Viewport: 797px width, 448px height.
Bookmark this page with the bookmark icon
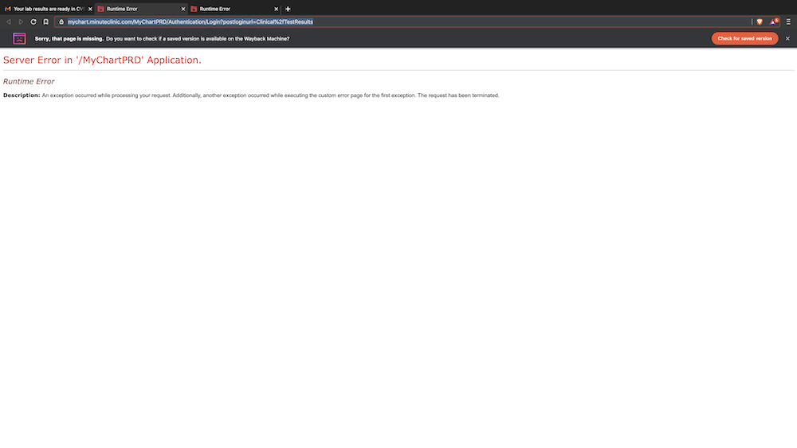coord(45,21)
